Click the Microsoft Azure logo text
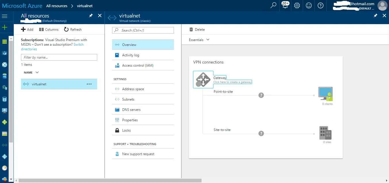This screenshot has height=183, width=389. click(x=22, y=5)
